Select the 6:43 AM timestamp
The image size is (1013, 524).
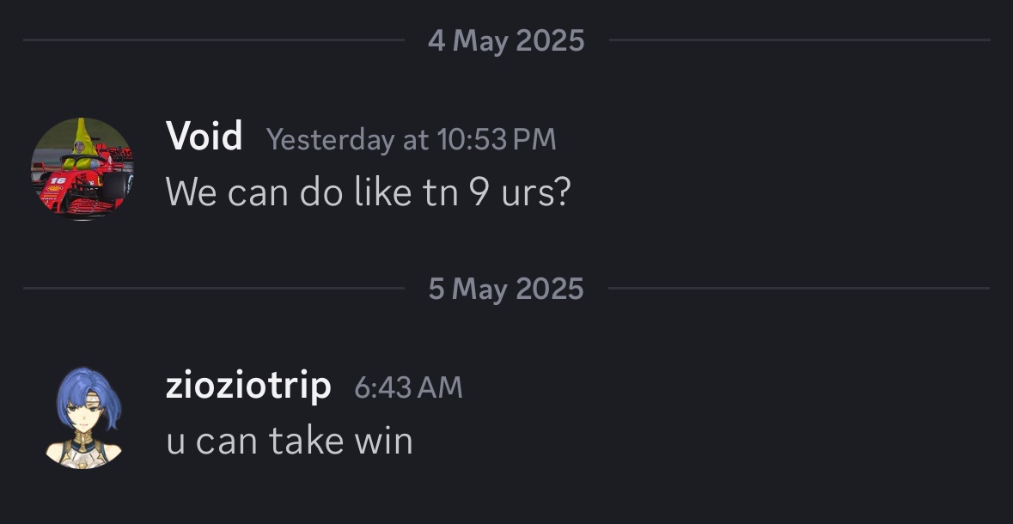[408, 387]
